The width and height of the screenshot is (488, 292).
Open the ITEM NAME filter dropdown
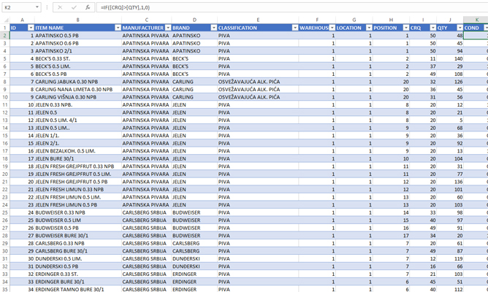pos(116,28)
